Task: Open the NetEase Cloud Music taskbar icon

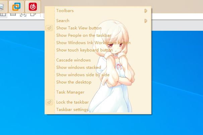Action: pyautogui.click(x=33, y=7)
